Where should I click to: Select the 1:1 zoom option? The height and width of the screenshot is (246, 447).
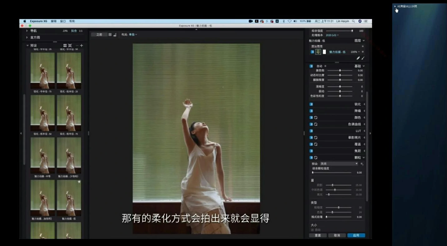point(81,31)
